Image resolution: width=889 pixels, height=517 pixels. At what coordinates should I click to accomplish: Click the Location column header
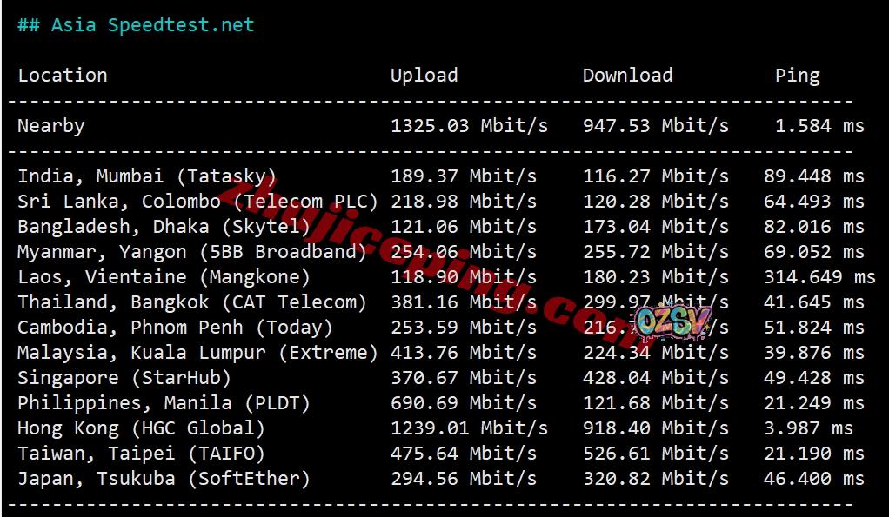63,76
